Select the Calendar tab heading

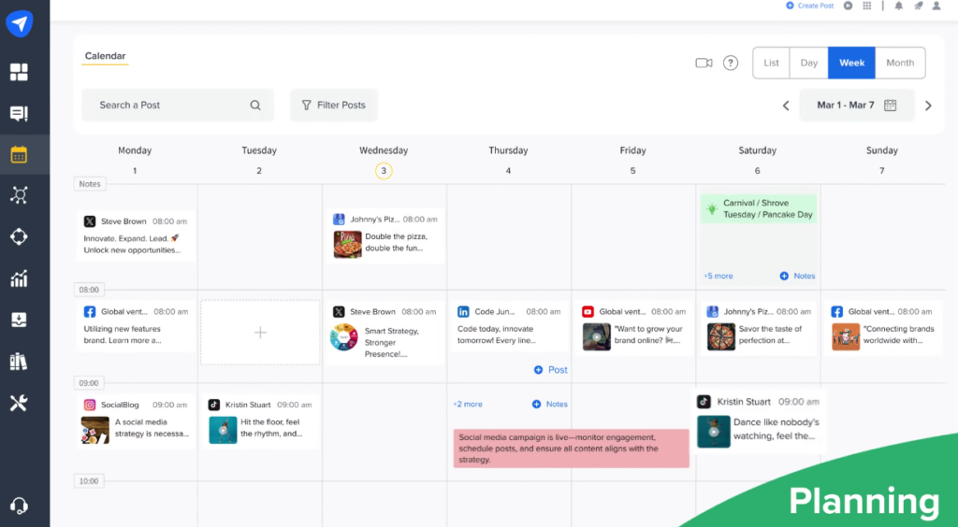pos(105,56)
